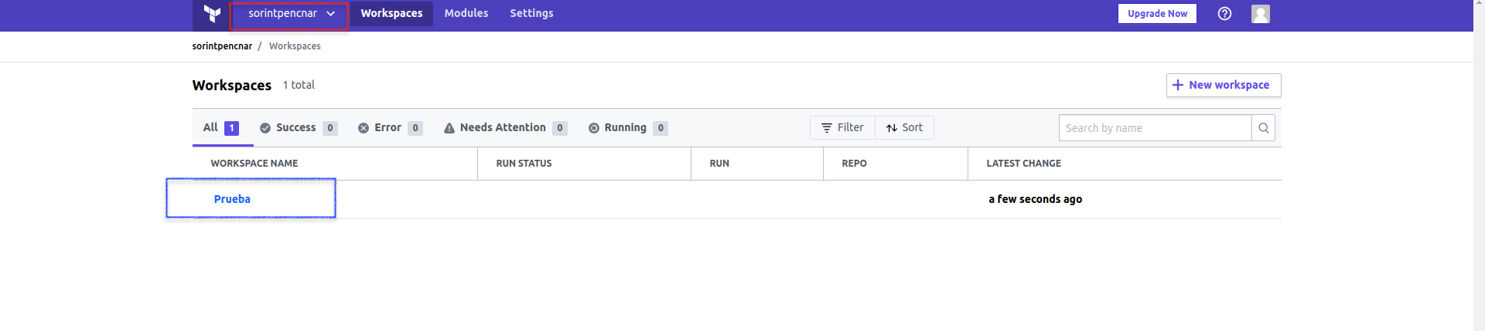Select the All workspaces tab
This screenshot has width=1485, height=331.
pos(222,127)
